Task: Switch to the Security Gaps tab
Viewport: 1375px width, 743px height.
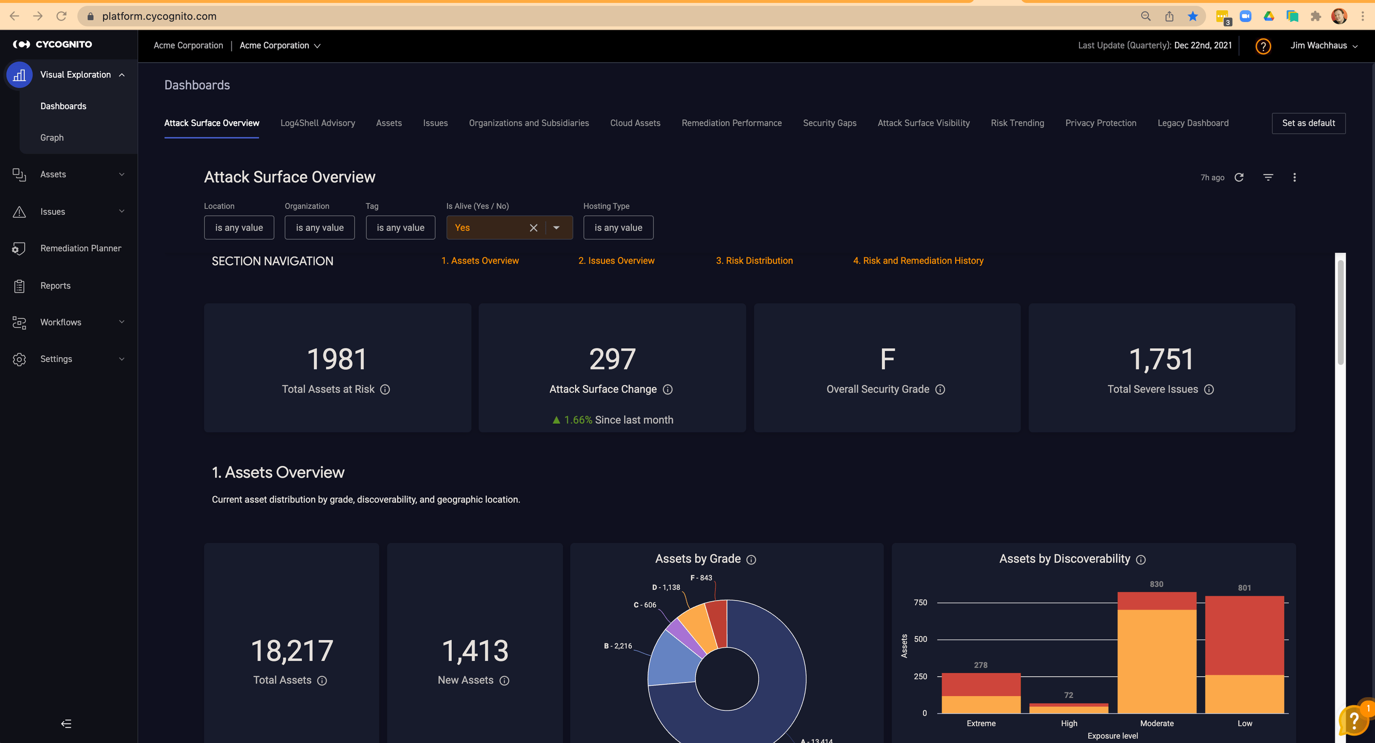Action: [829, 123]
